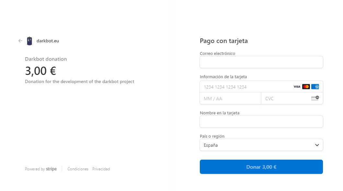Viewport: 343px width, 191px height.
Task: Click the darkbot merchant logo icon
Action: (29, 41)
